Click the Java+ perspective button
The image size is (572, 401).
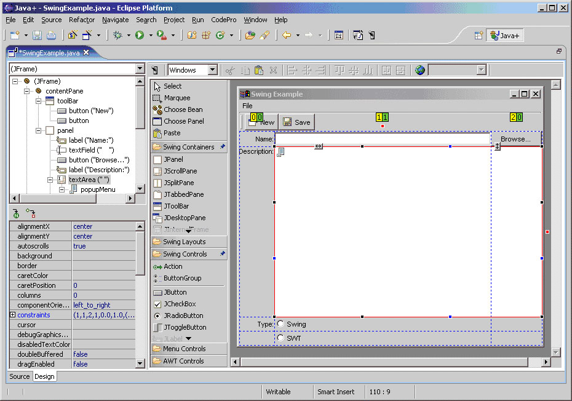click(x=505, y=36)
